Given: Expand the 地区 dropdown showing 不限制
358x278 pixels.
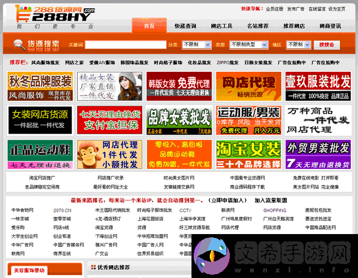Looking at the screenshot, I should pos(299,44).
